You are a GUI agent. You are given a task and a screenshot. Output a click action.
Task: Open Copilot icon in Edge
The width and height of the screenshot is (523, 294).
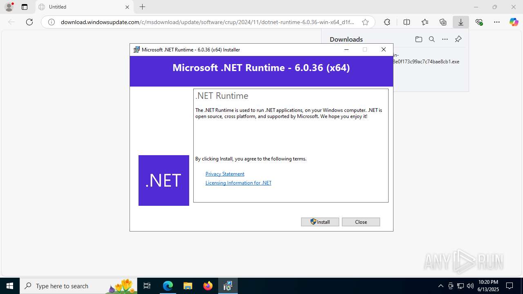pos(514,22)
